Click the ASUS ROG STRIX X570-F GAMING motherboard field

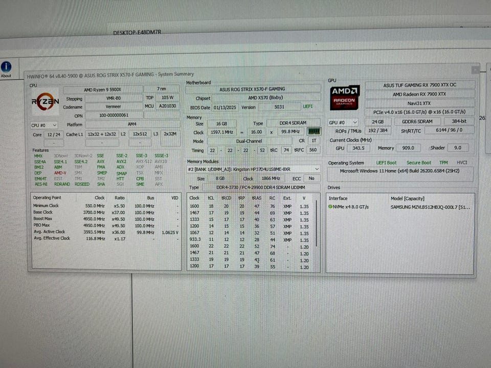point(252,89)
